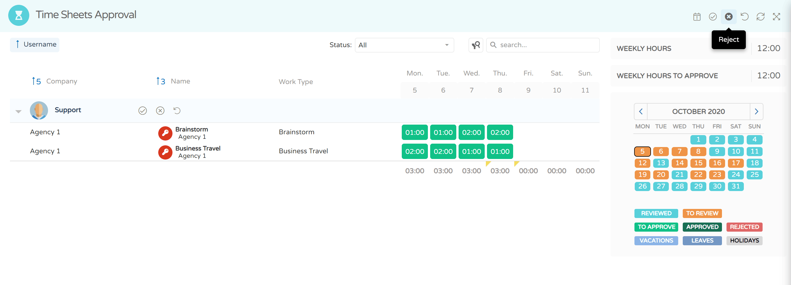The image size is (791, 285).
Task: Click the Reject icon in top toolbar
Action: click(728, 16)
